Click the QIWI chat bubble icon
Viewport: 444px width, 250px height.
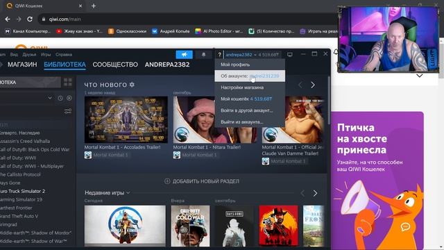pyautogui.click(x=405, y=227)
